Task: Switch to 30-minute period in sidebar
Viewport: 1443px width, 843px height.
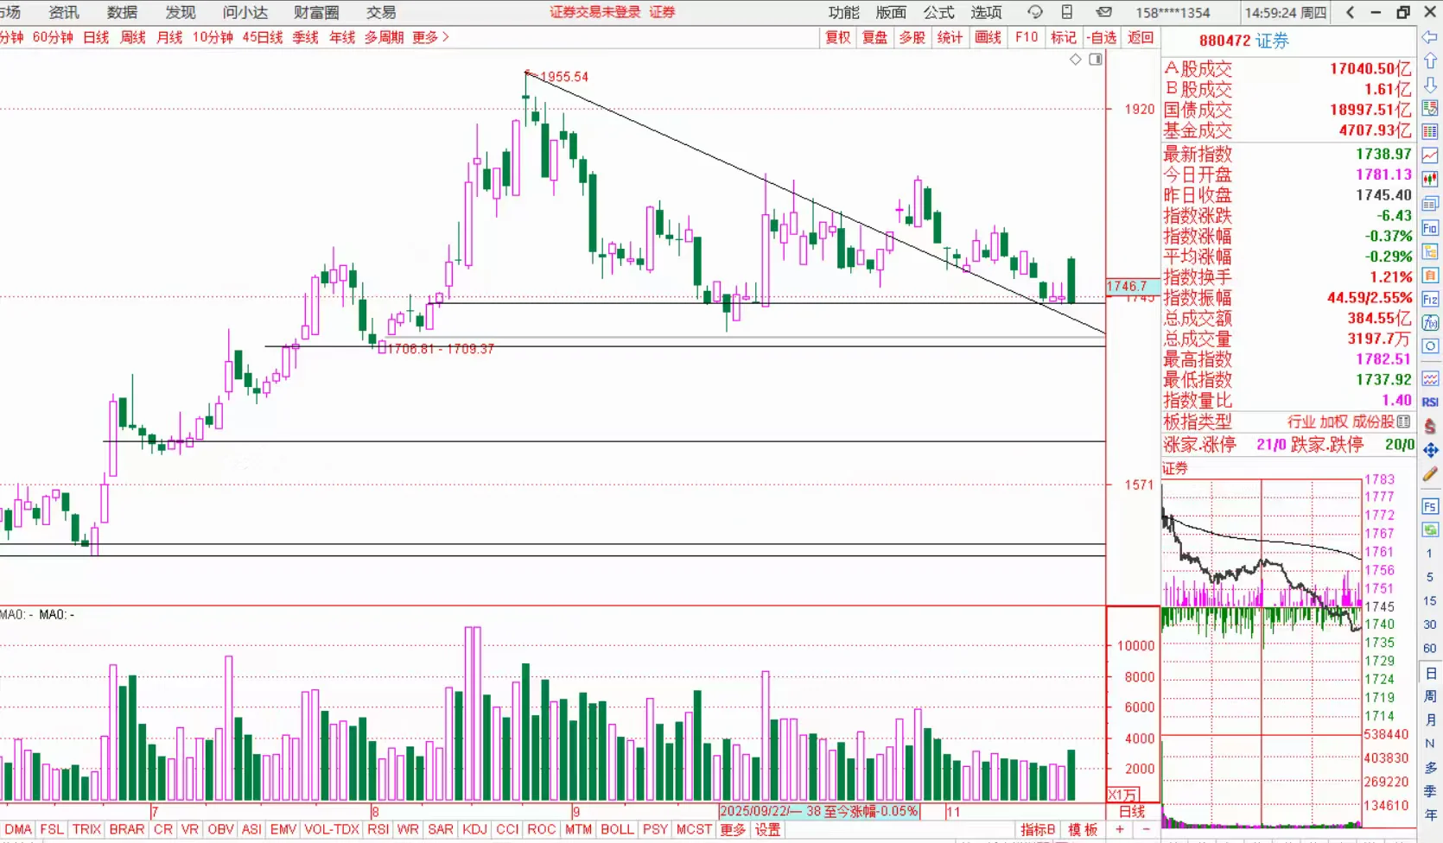Action: pyautogui.click(x=1430, y=624)
